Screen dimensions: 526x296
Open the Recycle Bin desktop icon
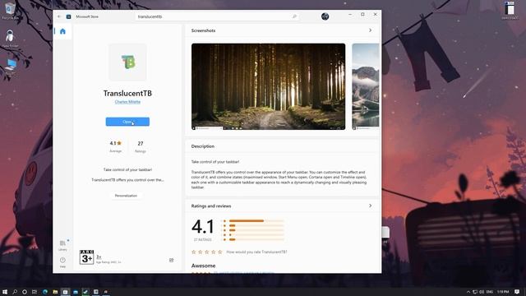pyautogui.click(x=10, y=11)
